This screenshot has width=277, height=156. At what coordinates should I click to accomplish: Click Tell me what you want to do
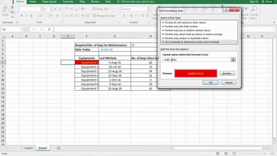pyautogui.click(x=136, y=2)
